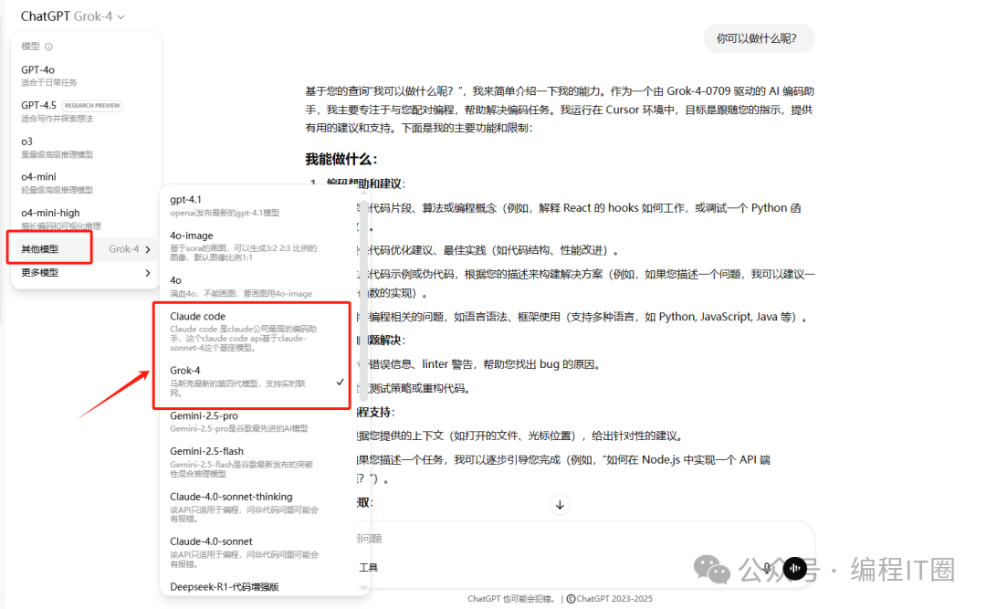Viewport: 986px width, 609px height.
Task: Click the chevron next to 更多模型
Action: click(x=148, y=273)
